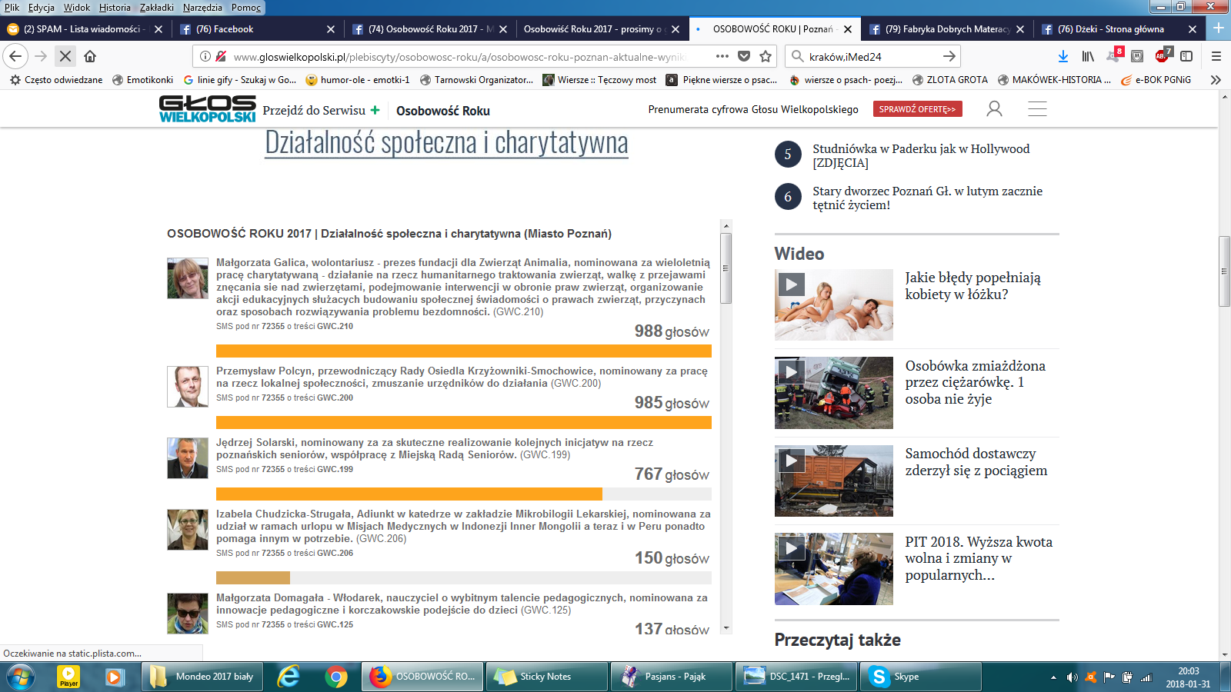
Task: Open the Historia menu
Action: (x=115, y=8)
